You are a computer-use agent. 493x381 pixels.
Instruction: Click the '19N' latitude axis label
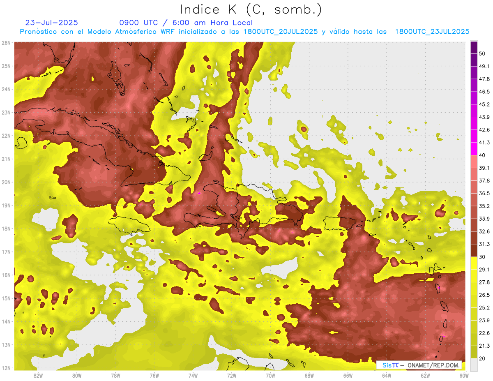click(6, 205)
